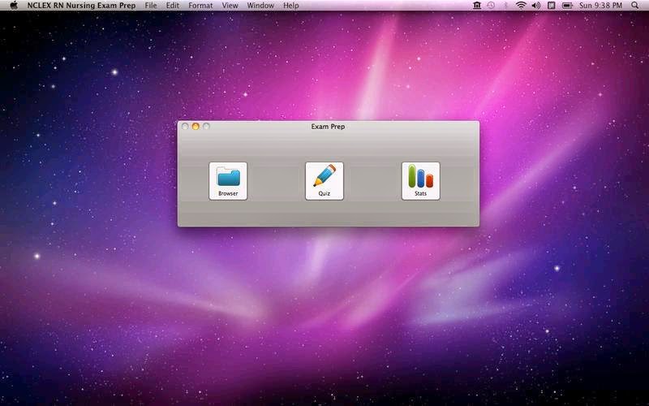Open the Window menu
This screenshot has width=649, height=406.
coord(260,6)
